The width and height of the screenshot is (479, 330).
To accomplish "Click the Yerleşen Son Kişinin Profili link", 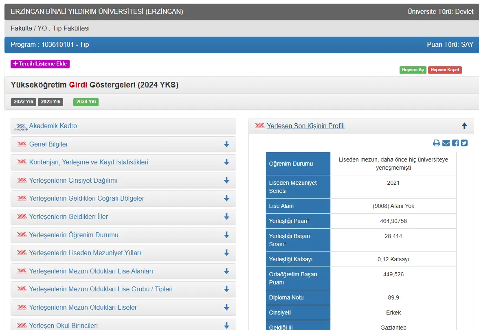I will 305,126.
